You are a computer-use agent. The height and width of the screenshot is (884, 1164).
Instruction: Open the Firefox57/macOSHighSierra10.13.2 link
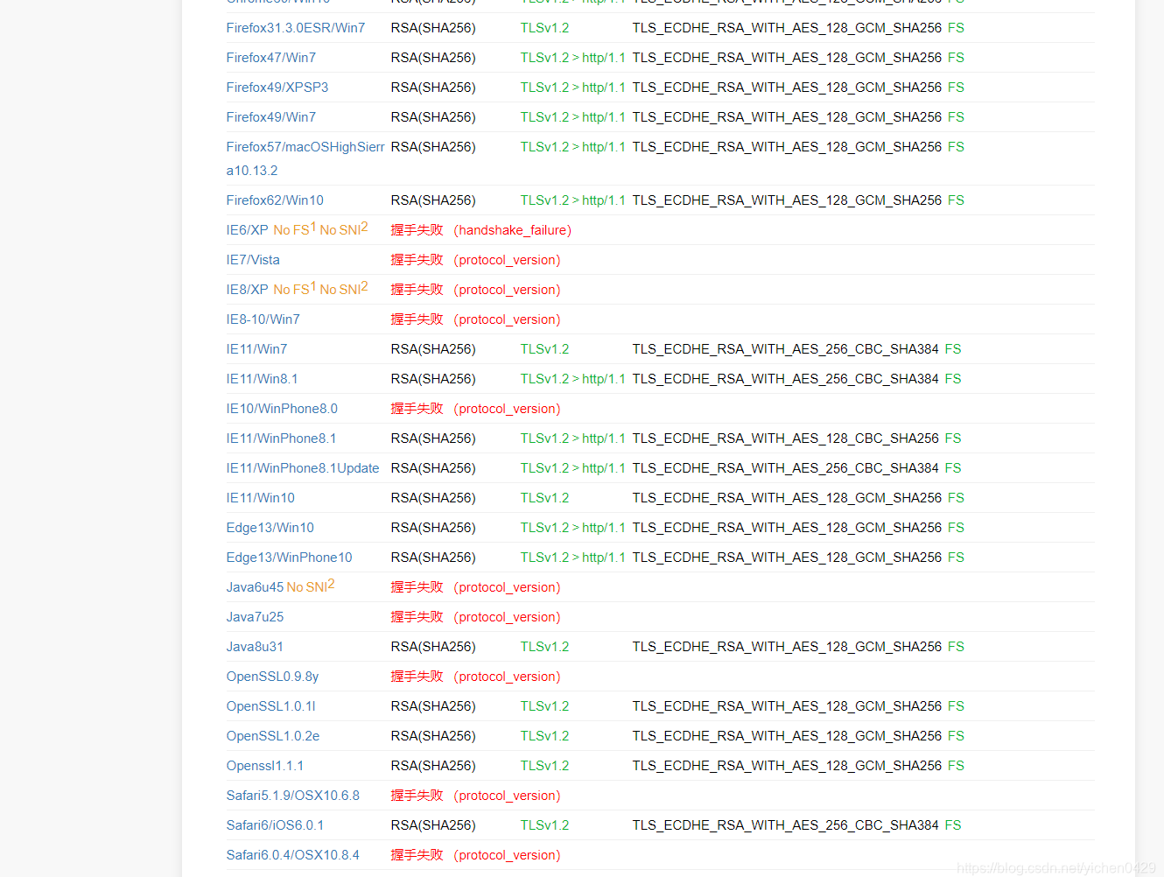pyautogui.click(x=305, y=158)
